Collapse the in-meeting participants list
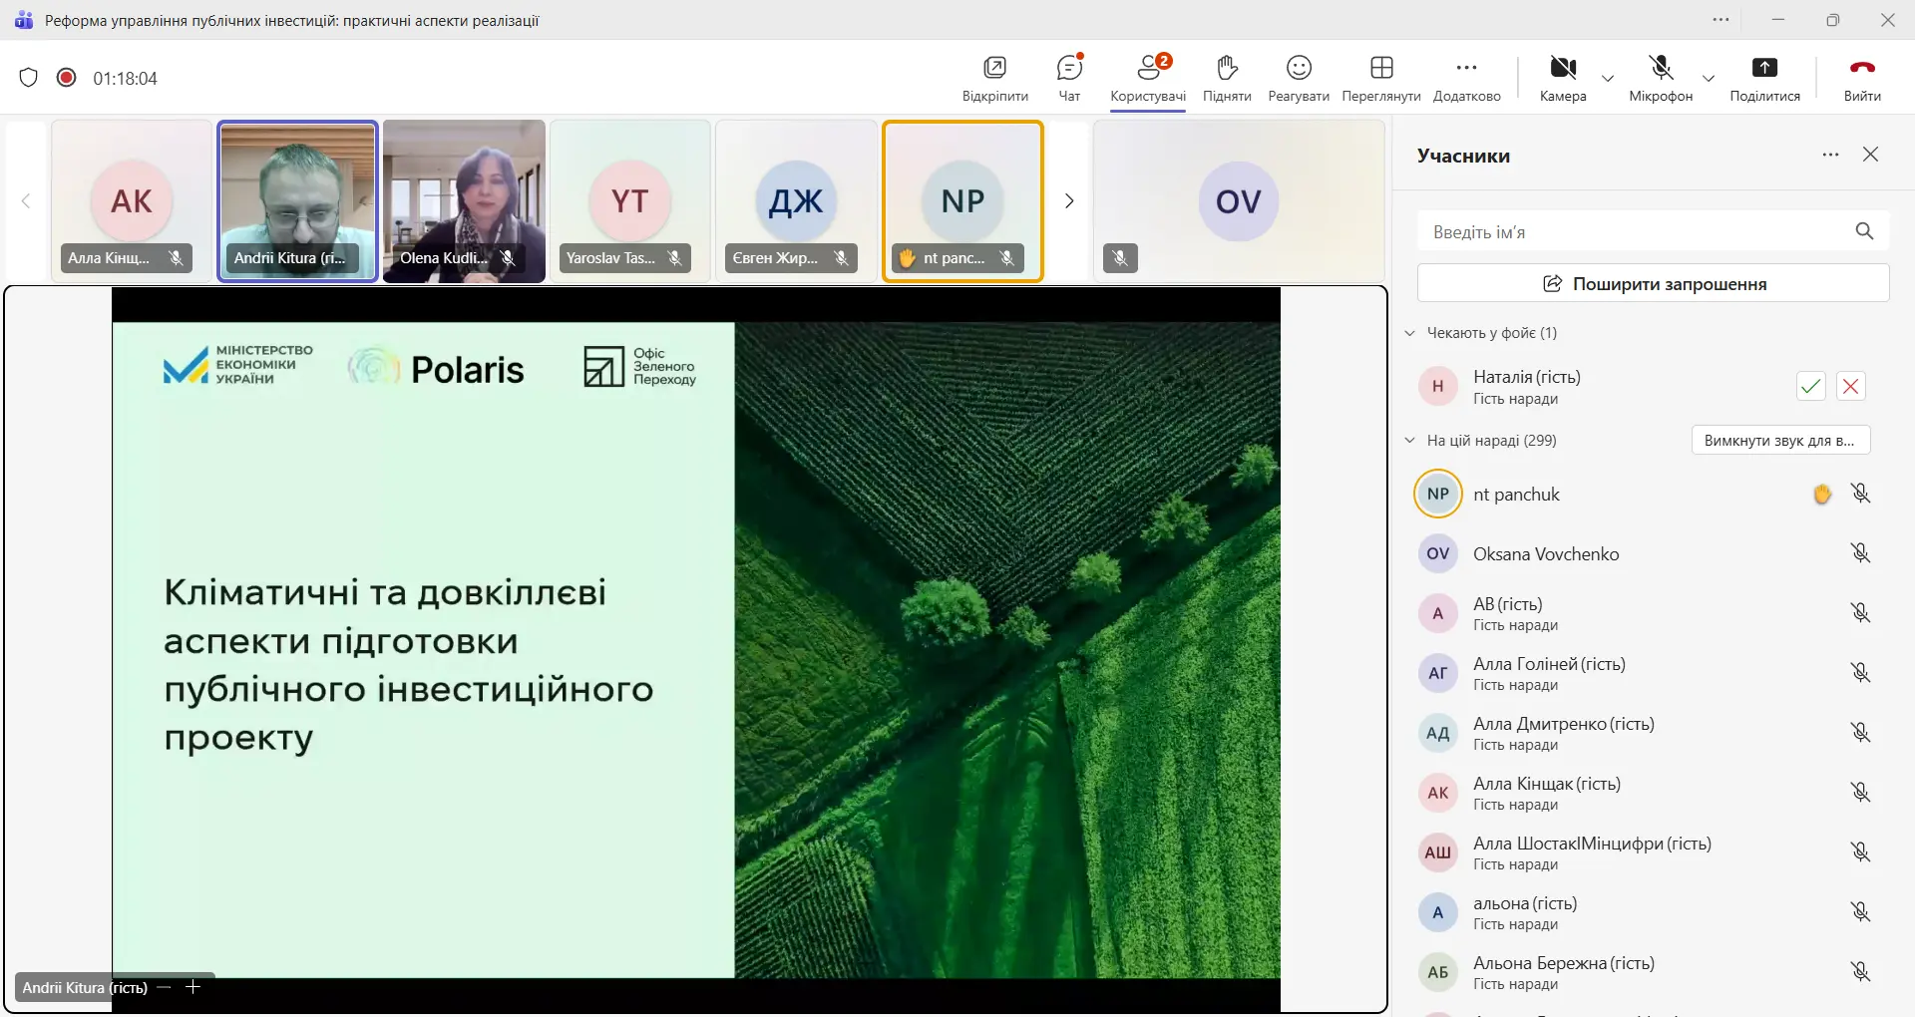 (1409, 441)
